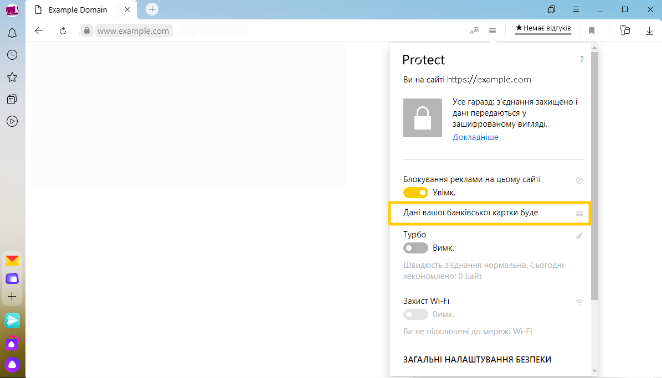Click the 'Ви на сайті https://example.com' text
This screenshot has width=662, height=378.
pyautogui.click(x=467, y=80)
